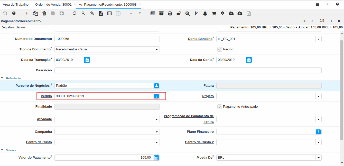This screenshot has height=166, width=344.
Task: Click the Parceiro de Negócios label link
Action: coord(33,86)
